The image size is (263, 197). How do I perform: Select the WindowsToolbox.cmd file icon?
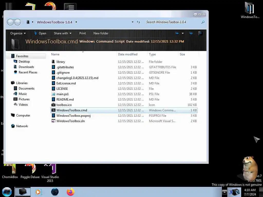click(53, 110)
